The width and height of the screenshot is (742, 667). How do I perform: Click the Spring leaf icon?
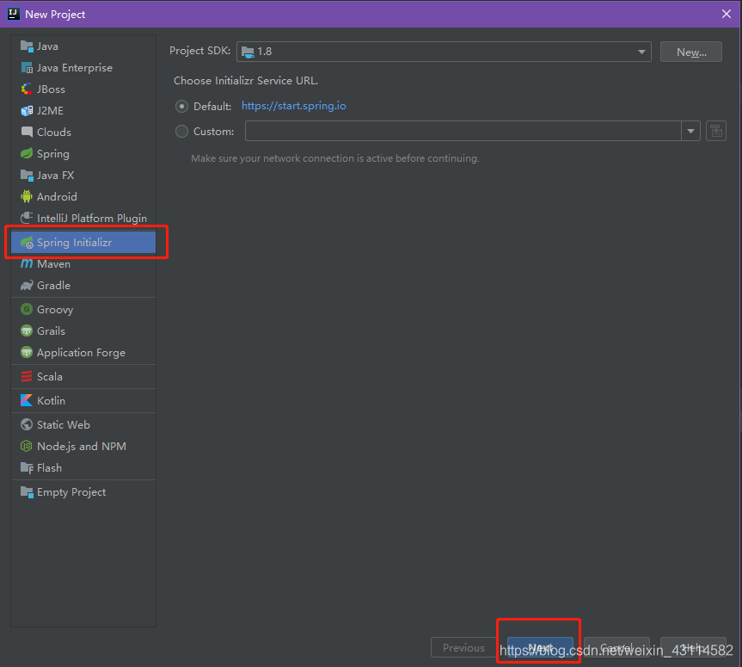click(27, 153)
